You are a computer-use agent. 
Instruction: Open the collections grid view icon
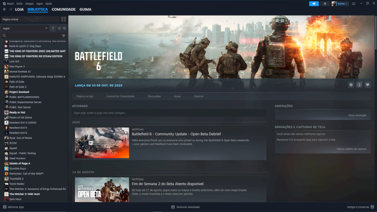(x=64, y=19)
